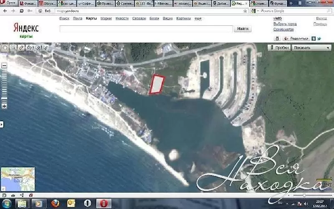Open the Новости service link
Viewport: 334px width, 209px height.
click(x=122, y=18)
